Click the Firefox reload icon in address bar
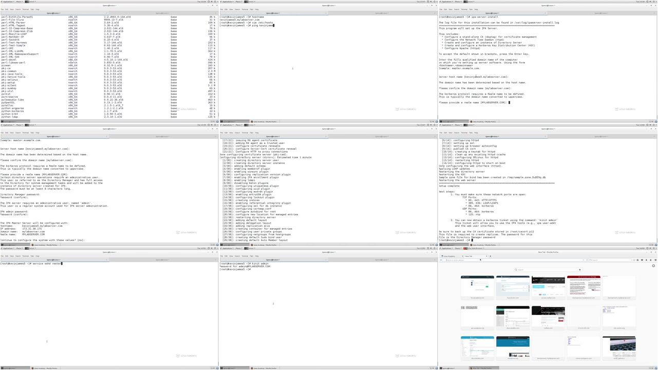Screen dimensions: 658x370 (x=587, y=260)
